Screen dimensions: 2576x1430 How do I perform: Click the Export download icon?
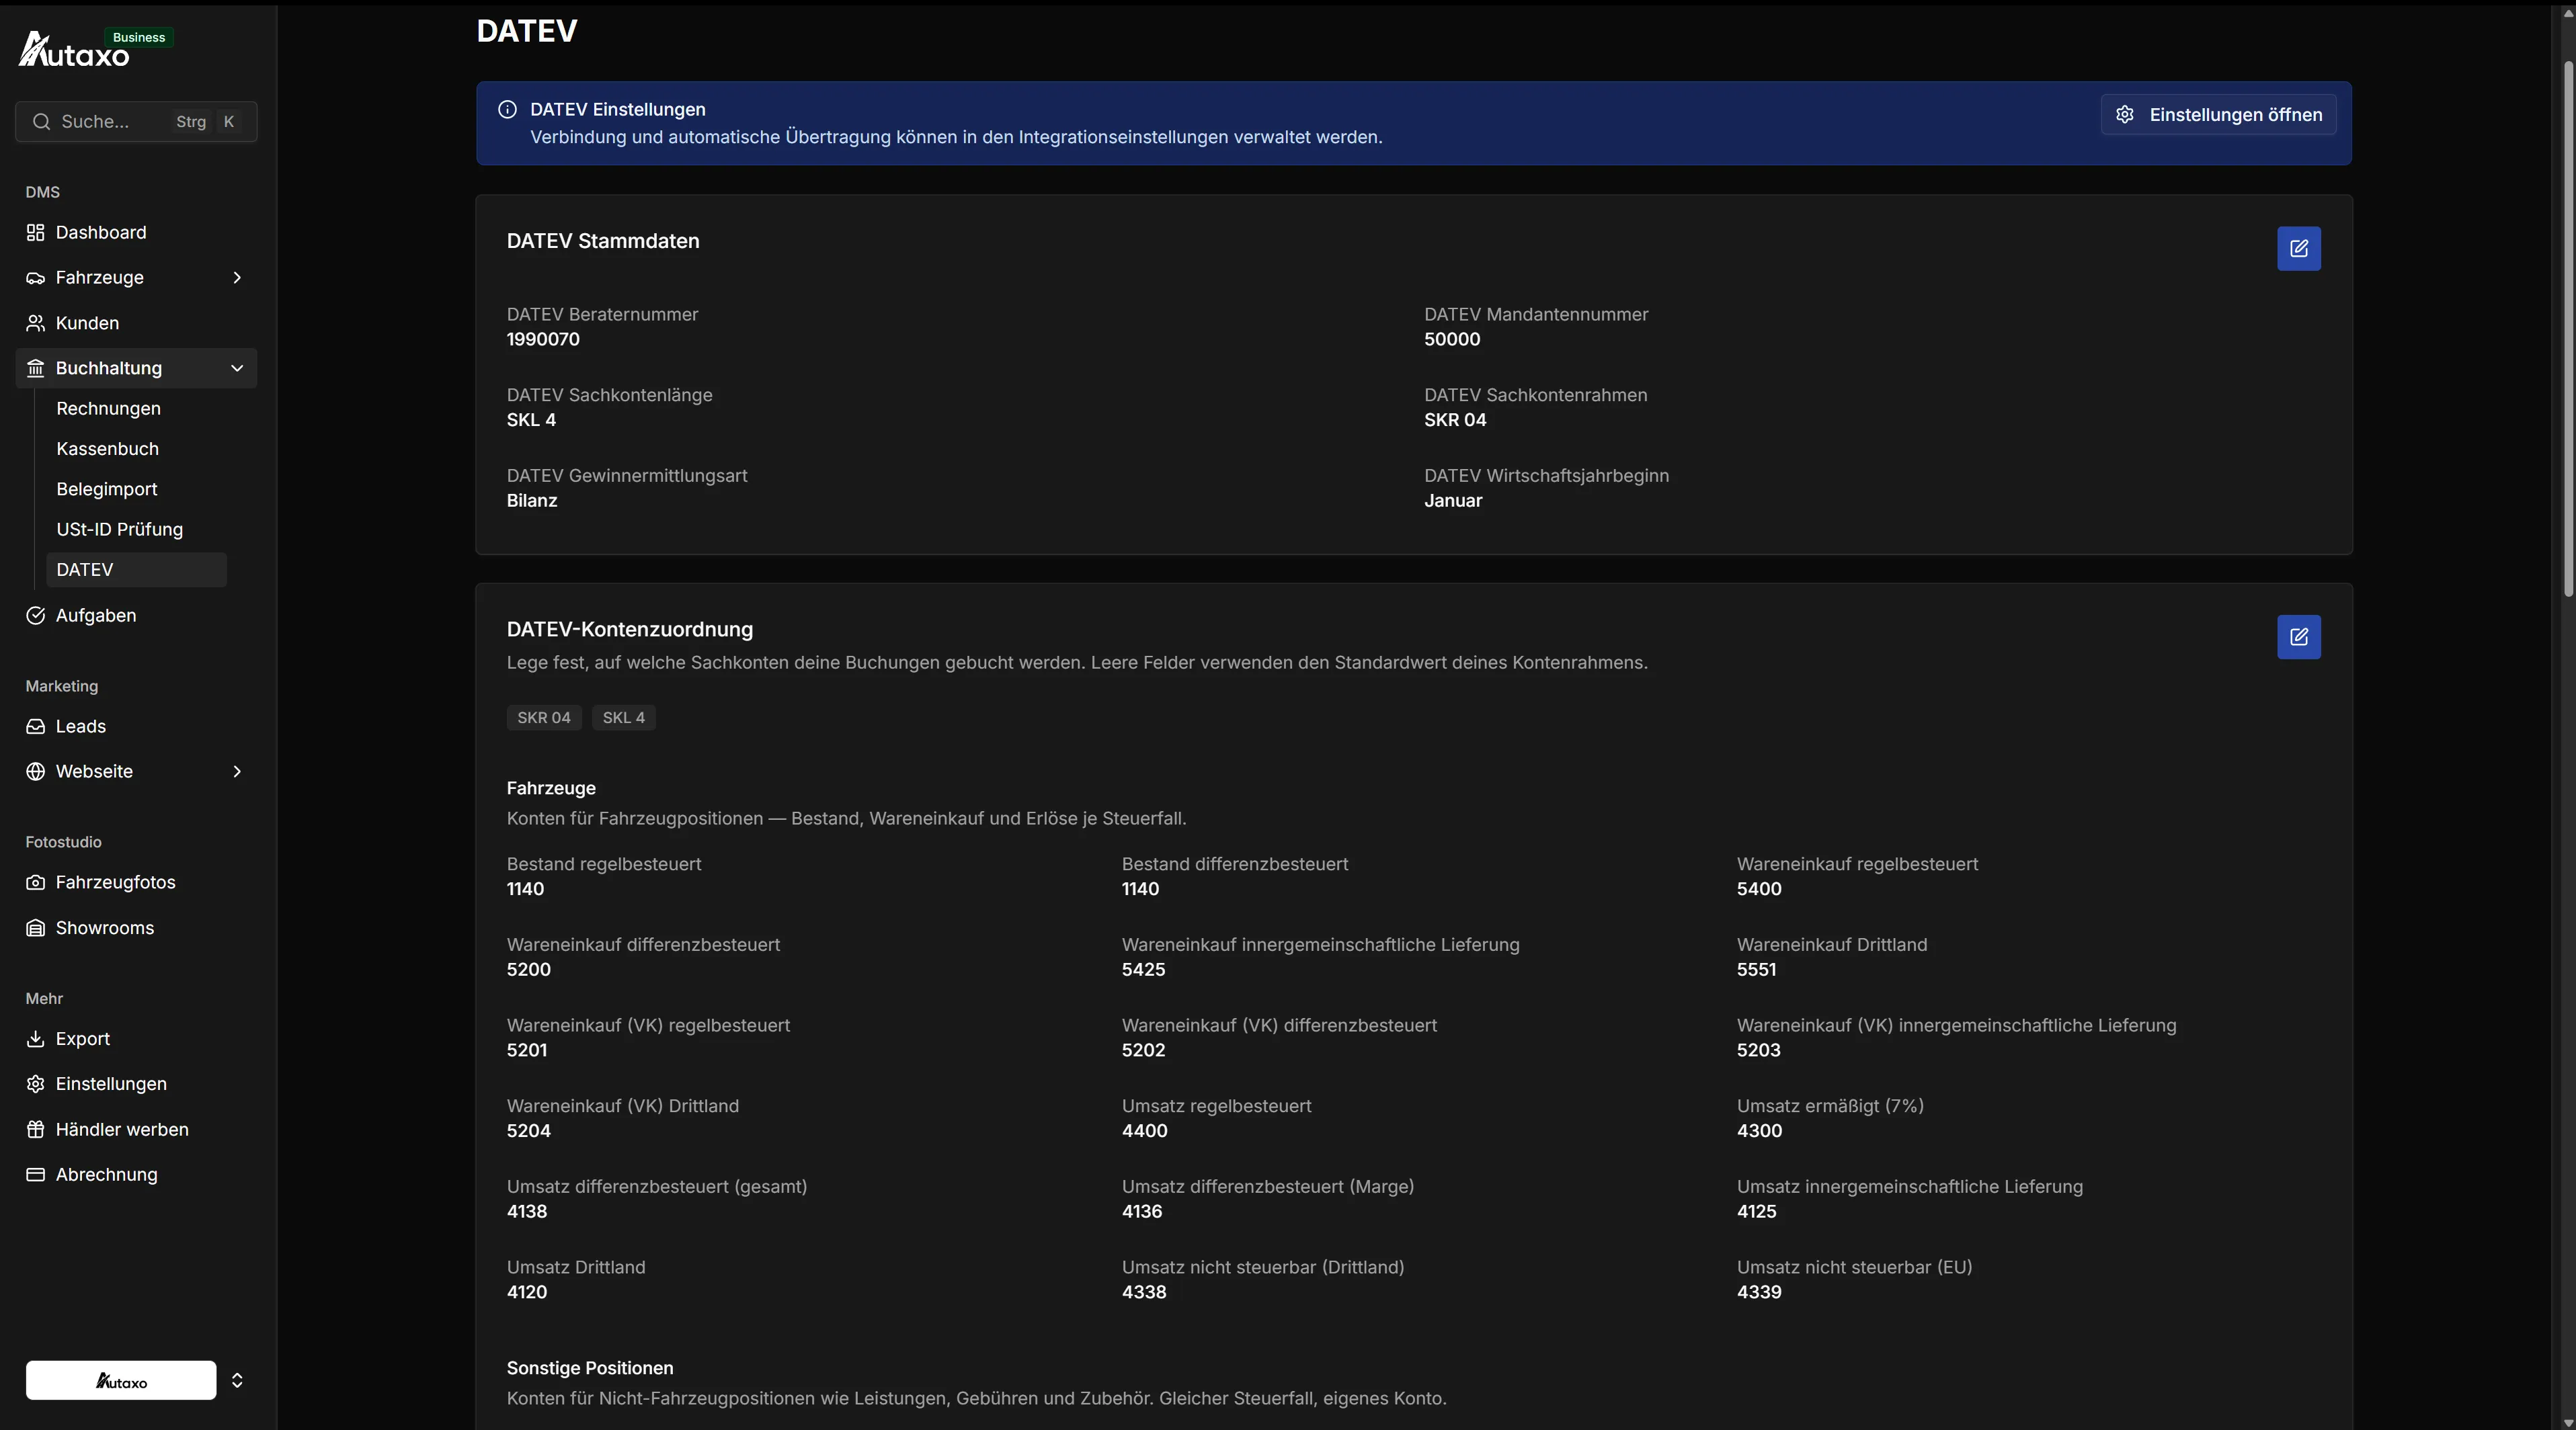click(35, 1040)
